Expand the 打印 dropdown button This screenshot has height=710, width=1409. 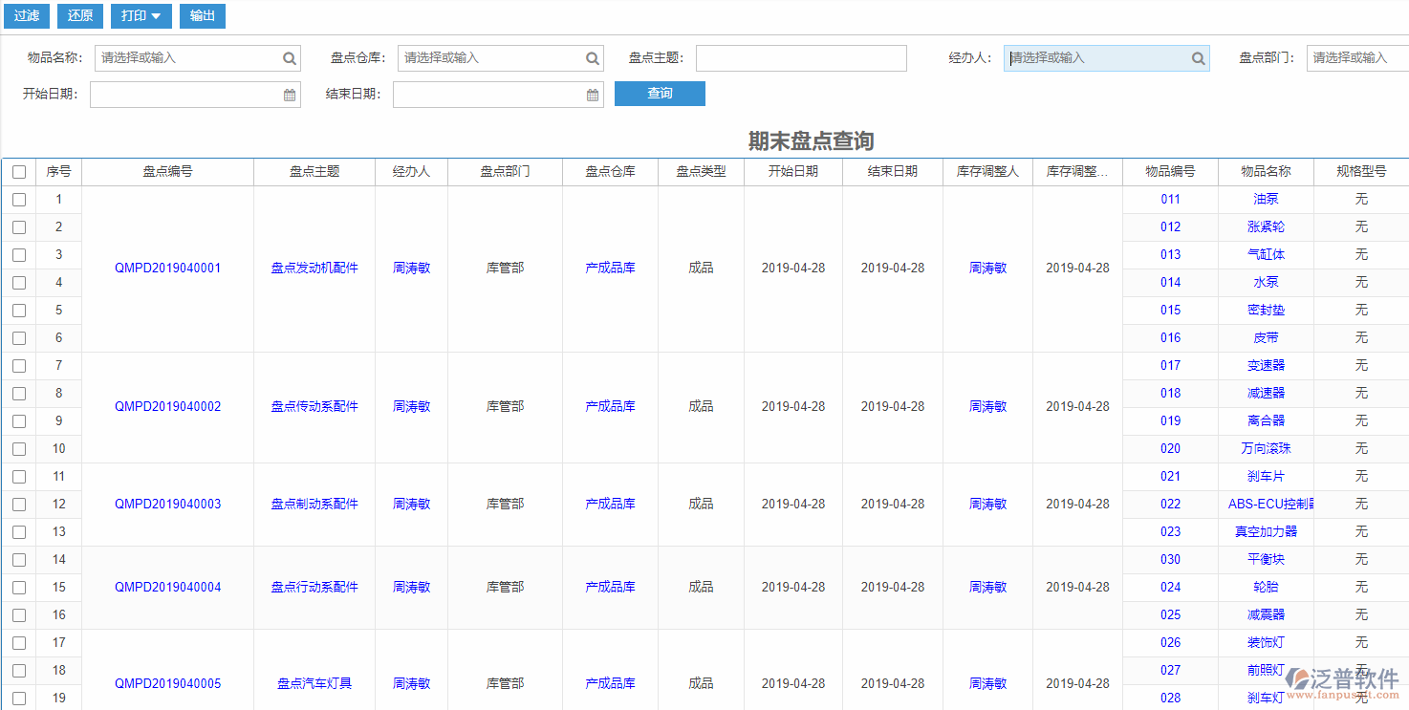tap(141, 15)
